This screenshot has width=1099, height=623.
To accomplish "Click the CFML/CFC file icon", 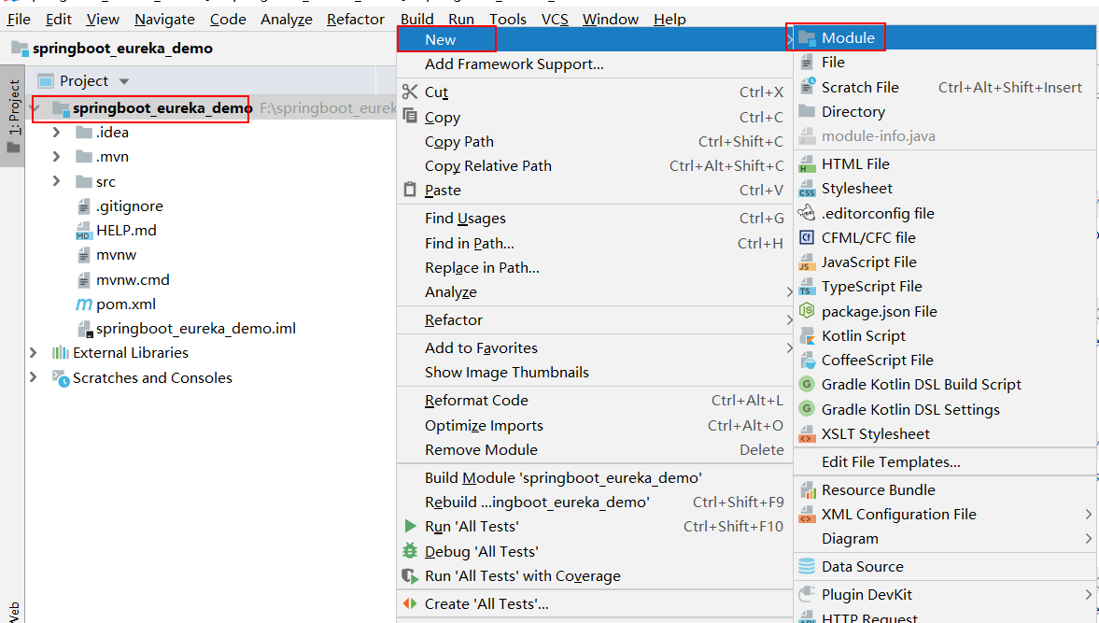I will [807, 237].
